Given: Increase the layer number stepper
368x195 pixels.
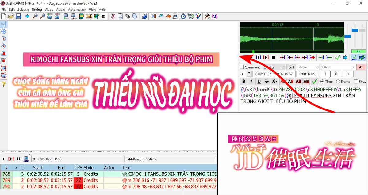Looking at the screenshot, I should pos(249,73).
